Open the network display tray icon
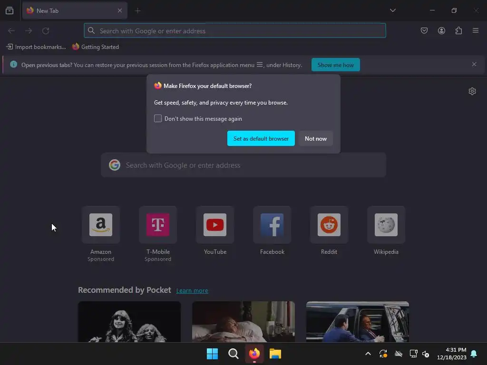Viewport: 487px width, 365px height. coord(413,354)
